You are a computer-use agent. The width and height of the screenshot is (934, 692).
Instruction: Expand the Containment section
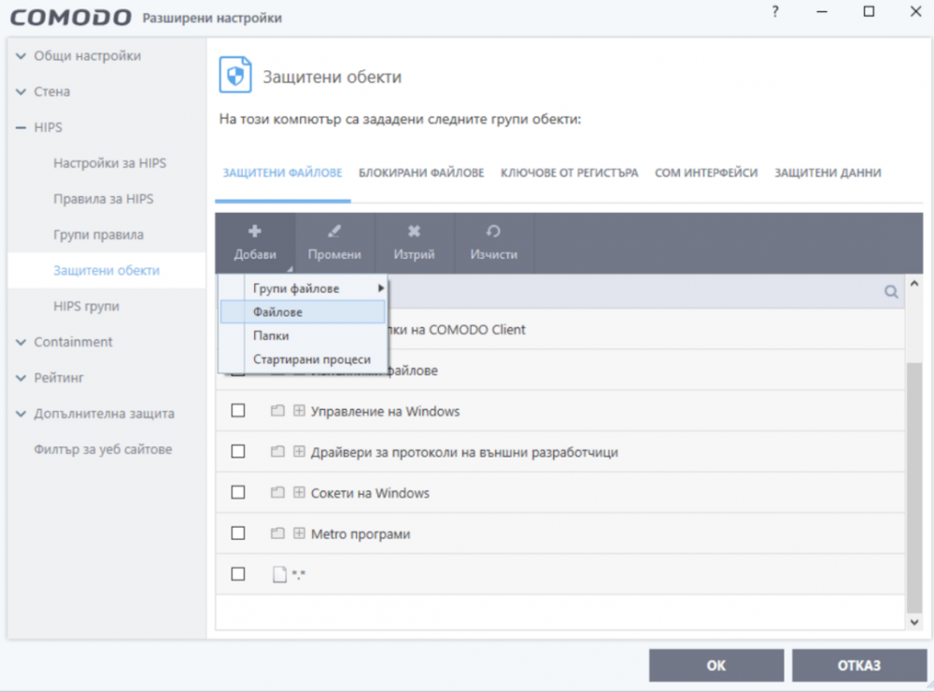click(x=21, y=342)
